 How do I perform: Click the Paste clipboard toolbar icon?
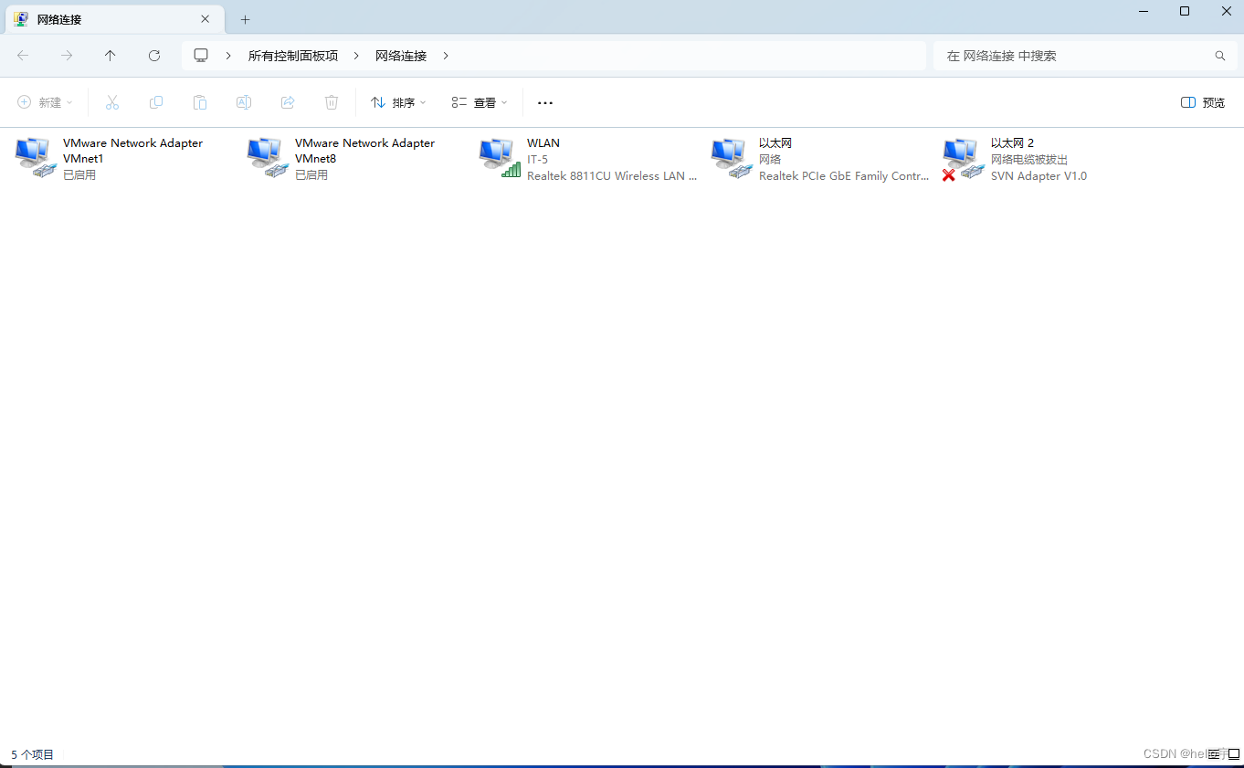point(200,102)
